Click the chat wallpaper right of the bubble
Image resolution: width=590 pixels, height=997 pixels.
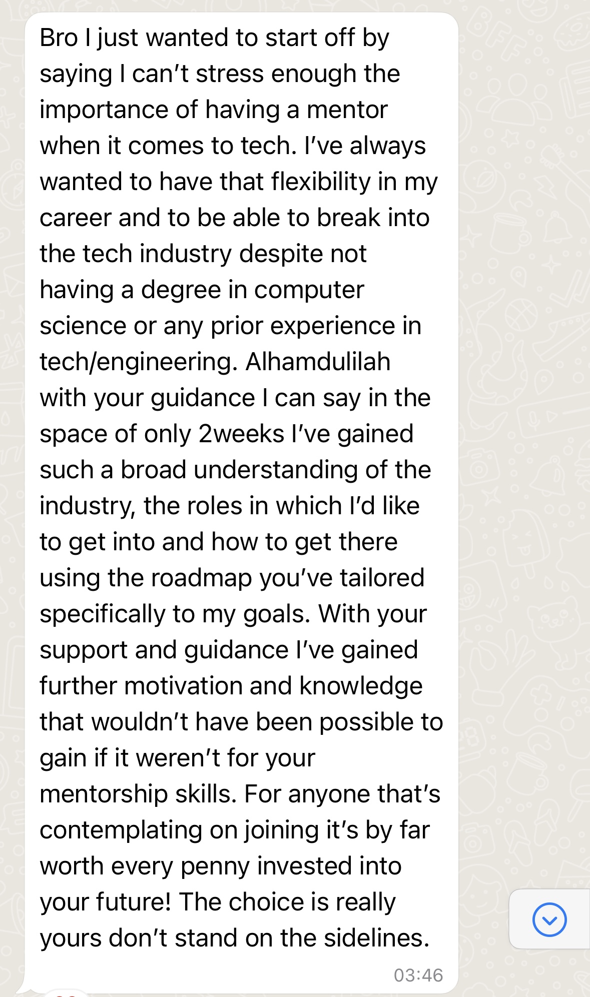click(x=523, y=450)
